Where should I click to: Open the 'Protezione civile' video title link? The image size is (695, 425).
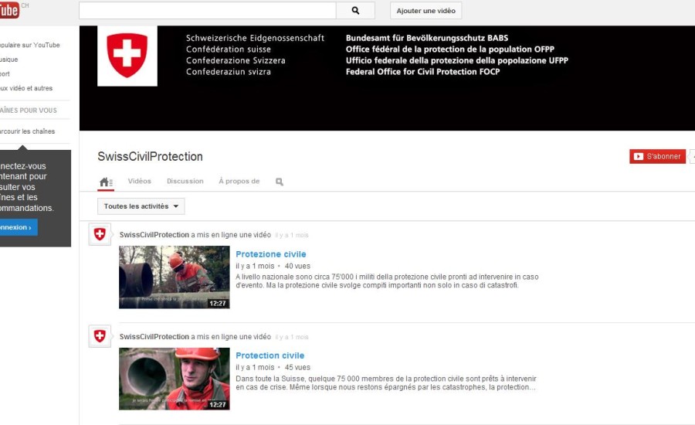(270, 254)
